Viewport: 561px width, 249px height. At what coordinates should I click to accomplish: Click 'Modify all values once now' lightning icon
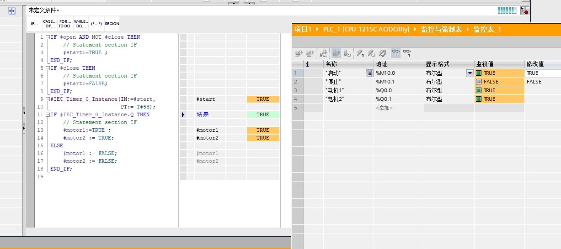point(360,53)
